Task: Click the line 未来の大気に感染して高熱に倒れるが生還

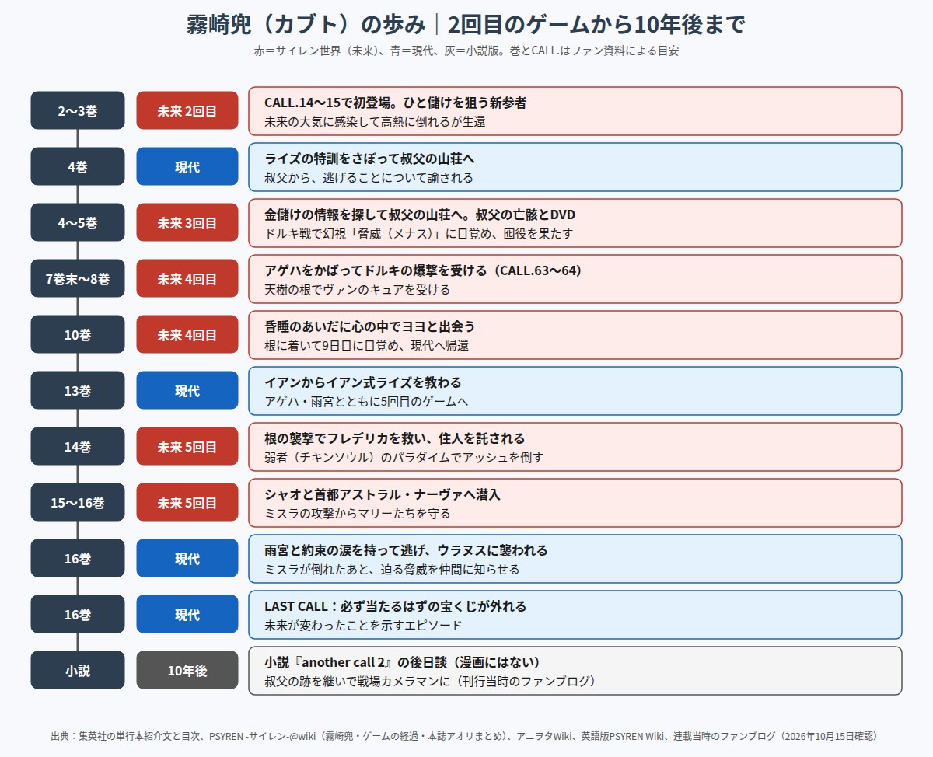Action: click(376, 121)
